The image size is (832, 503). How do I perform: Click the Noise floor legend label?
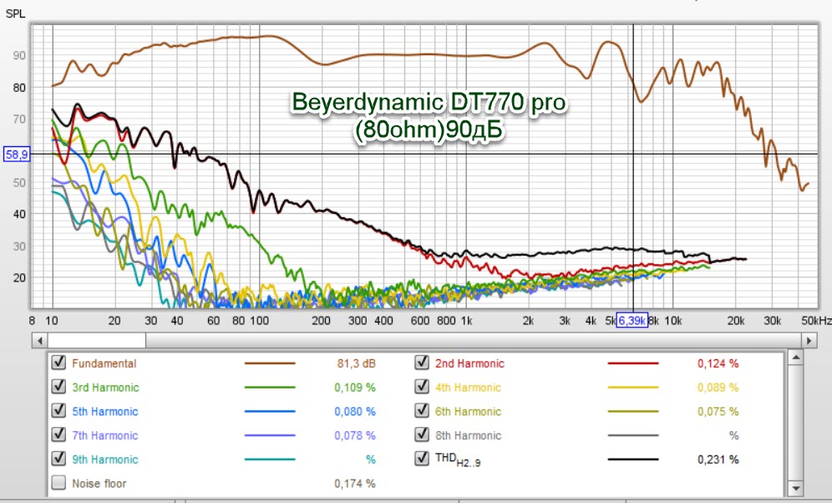point(99,484)
